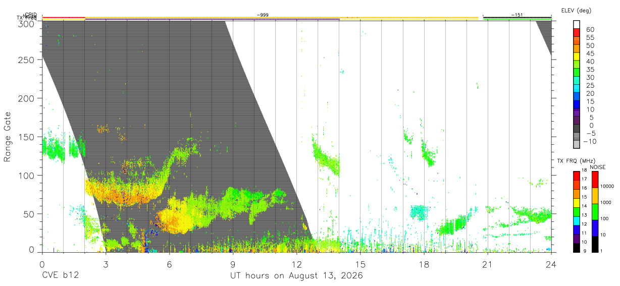This screenshot has height=286, width=620.
Task: Select the yellow 14-15 MHz TX FRQ swatch
Action: (x=577, y=203)
